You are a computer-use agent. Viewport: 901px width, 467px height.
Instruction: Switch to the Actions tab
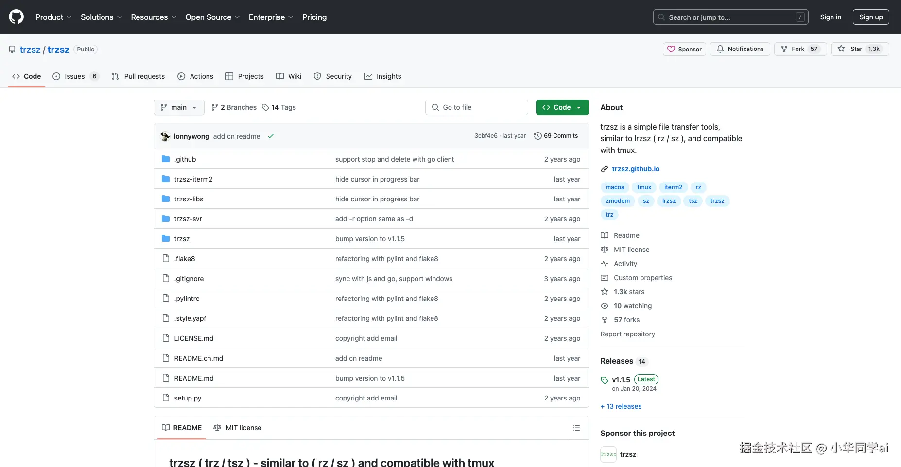tap(195, 76)
